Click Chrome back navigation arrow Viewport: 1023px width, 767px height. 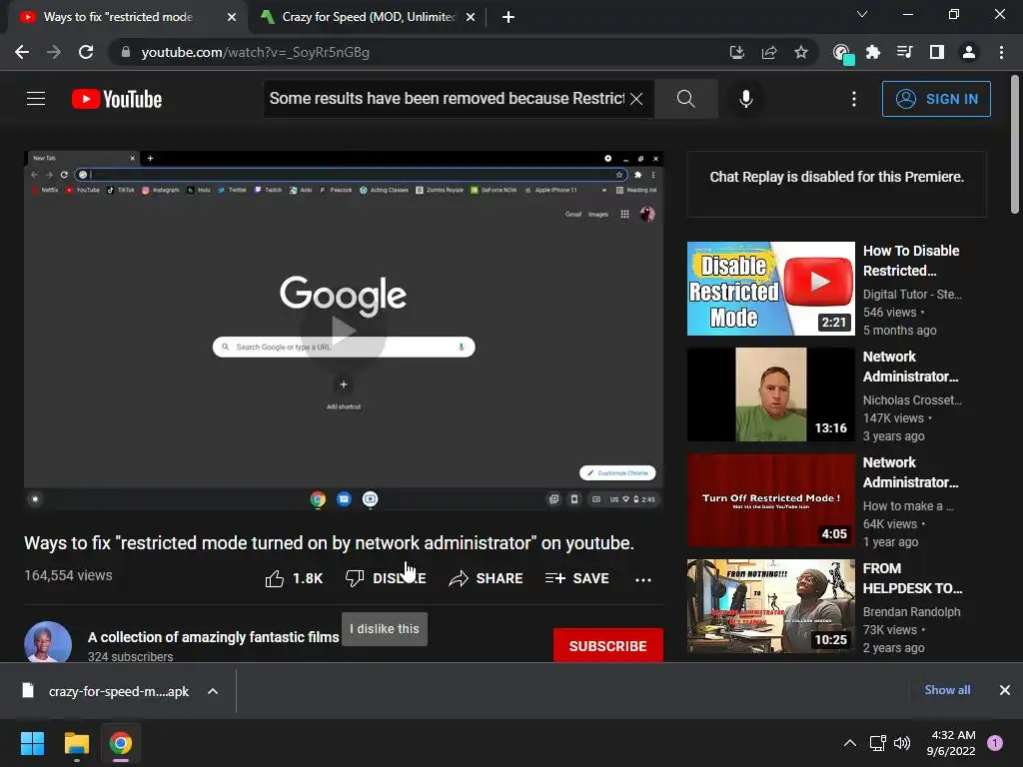(x=22, y=52)
